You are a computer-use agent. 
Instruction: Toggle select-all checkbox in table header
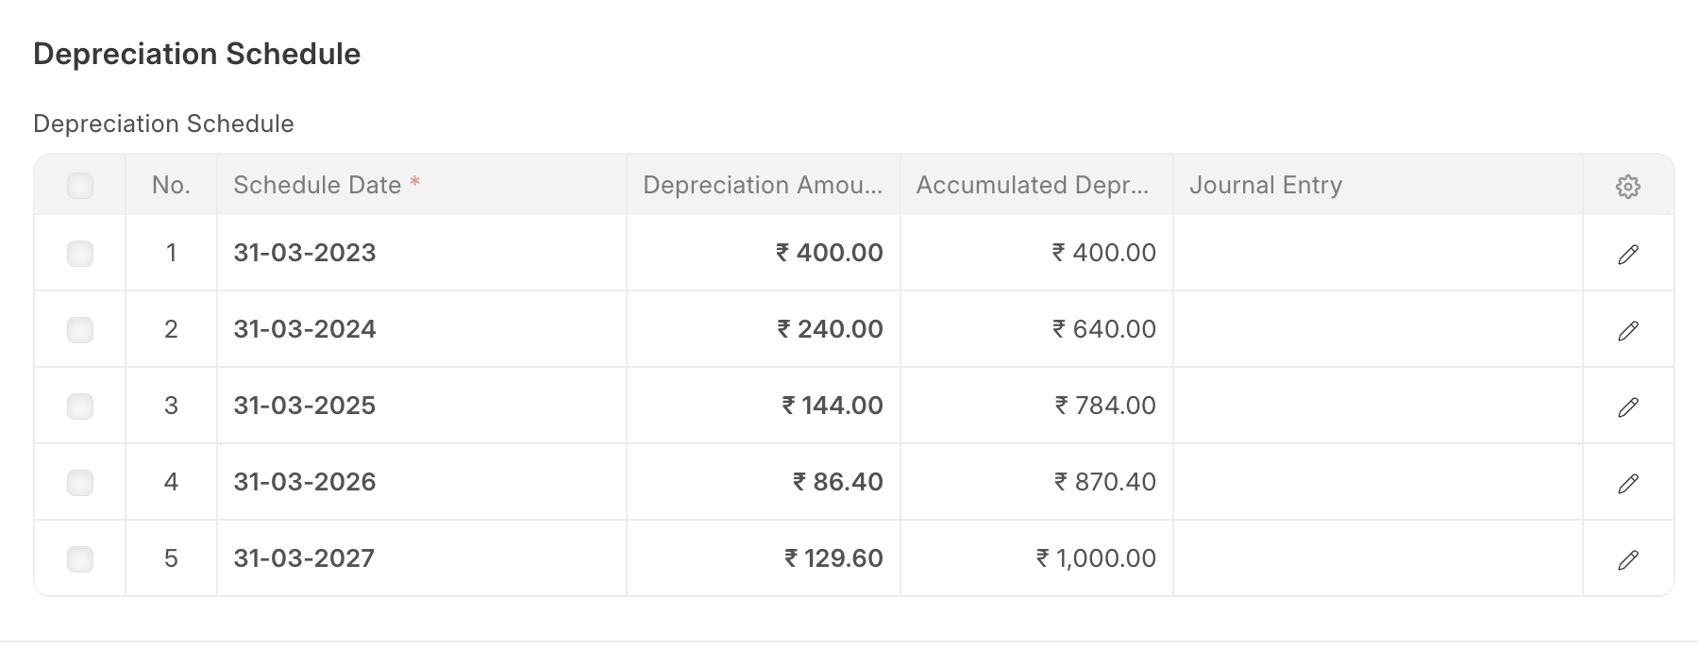[80, 186]
